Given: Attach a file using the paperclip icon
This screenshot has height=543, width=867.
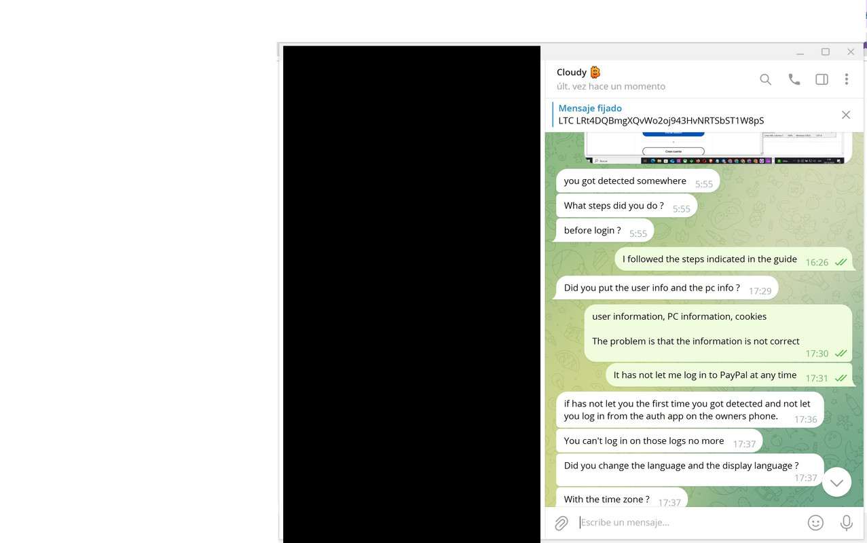Looking at the screenshot, I should 561,523.
